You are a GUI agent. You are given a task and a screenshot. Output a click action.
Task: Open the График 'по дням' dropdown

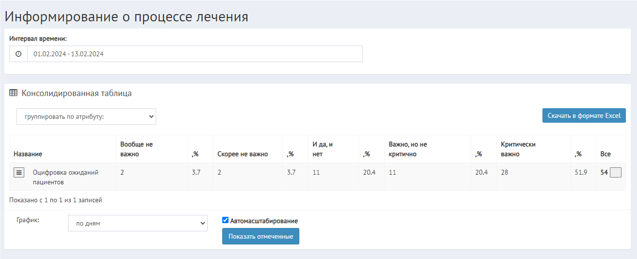(x=138, y=223)
